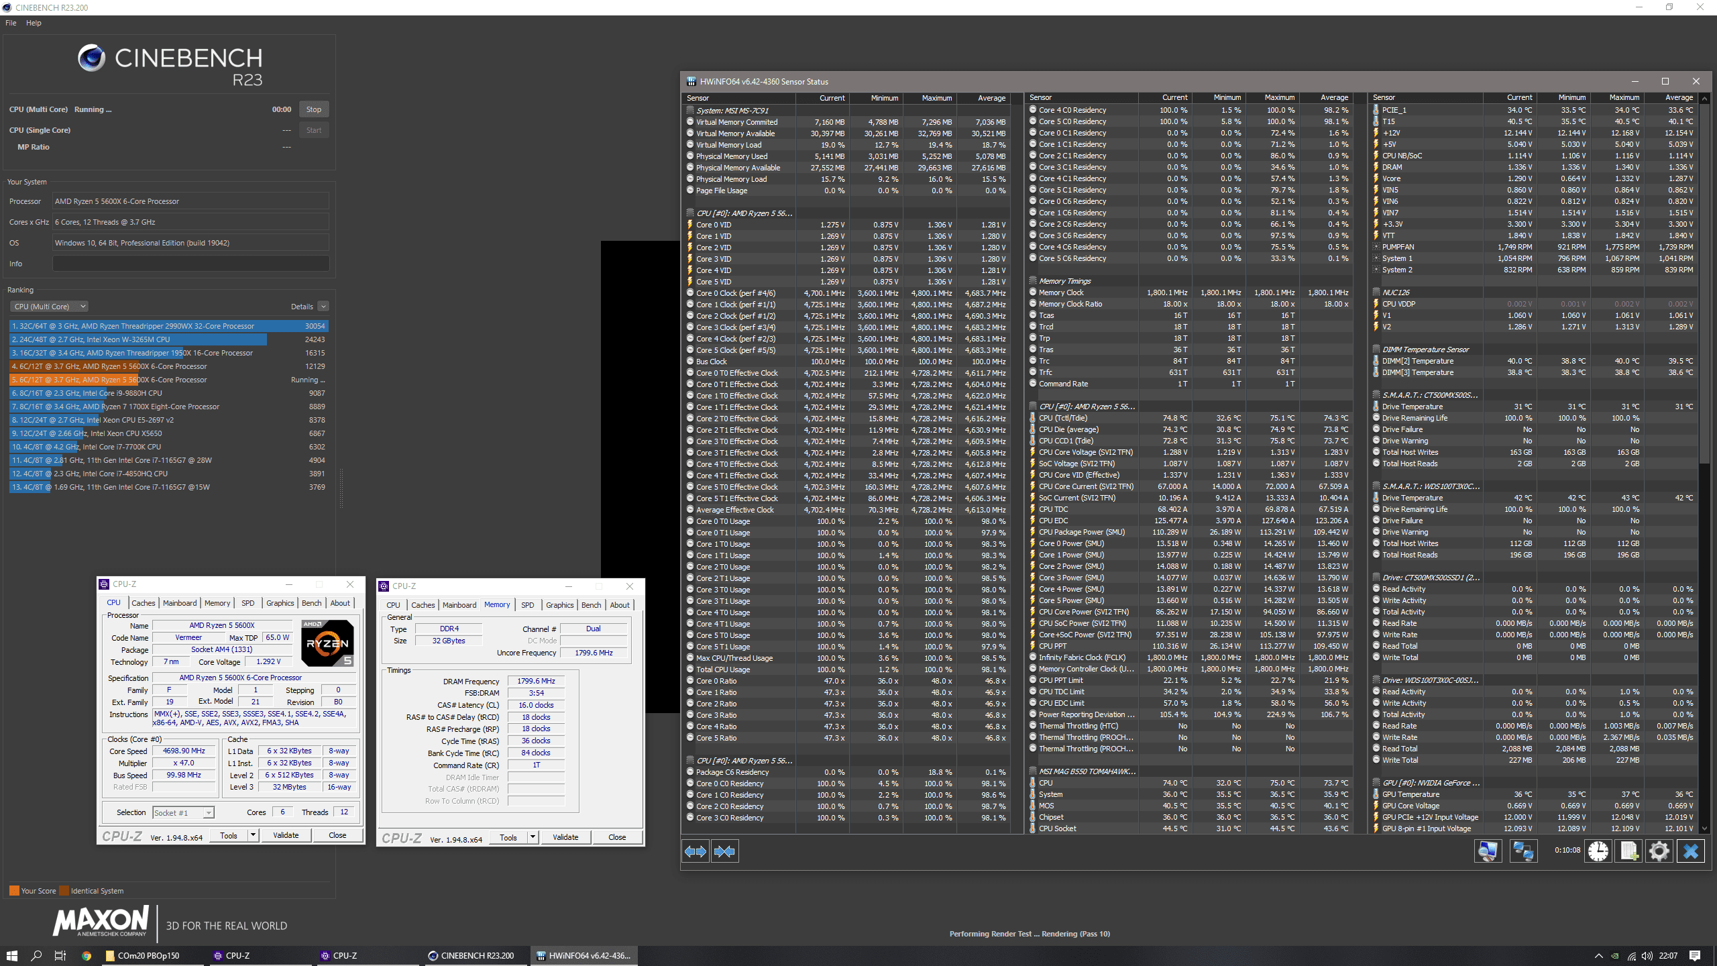Open HWiNFO remote network monitors icon
Viewport: 1717px width, 966px height.
click(1522, 851)
